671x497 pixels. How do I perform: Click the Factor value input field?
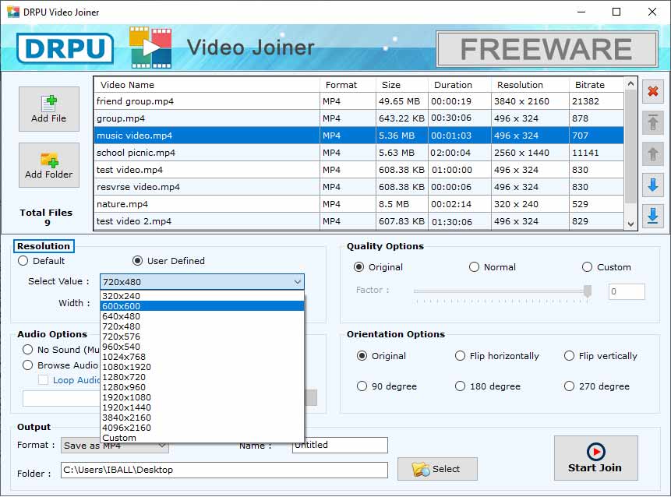click(x=627, y=291)
